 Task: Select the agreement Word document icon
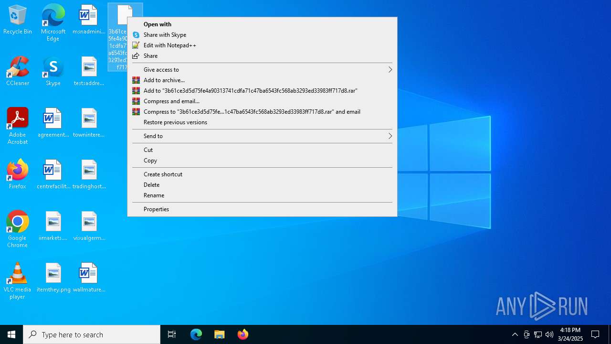[53, 123]
